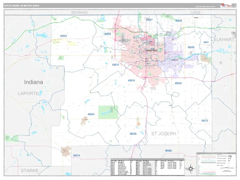Click the largest 'City' sample in legend
The height and width of the screenshot is (180, 240).
tap(230, 156)
